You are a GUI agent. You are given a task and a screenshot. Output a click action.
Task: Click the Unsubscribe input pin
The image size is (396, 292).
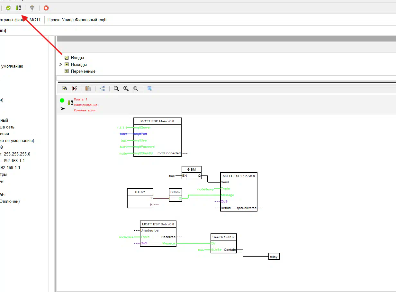(149, 231)
